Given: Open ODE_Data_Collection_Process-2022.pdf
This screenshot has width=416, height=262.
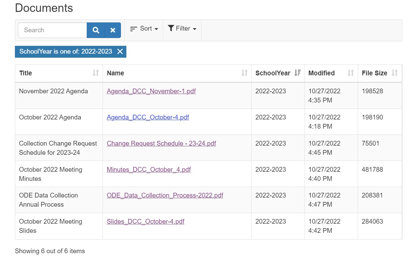Looking at the screenshot, I should pos(165,195).
